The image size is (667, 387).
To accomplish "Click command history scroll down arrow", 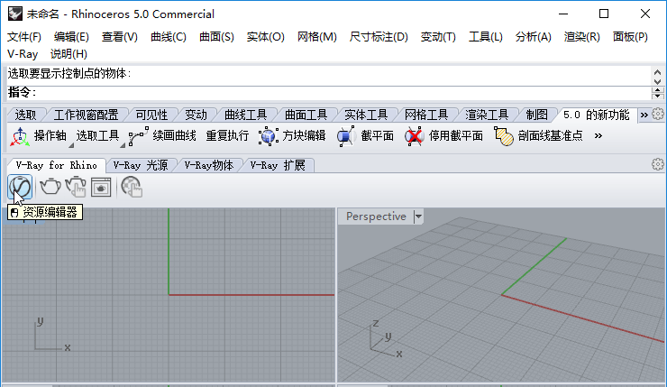I will coord(658,81).
